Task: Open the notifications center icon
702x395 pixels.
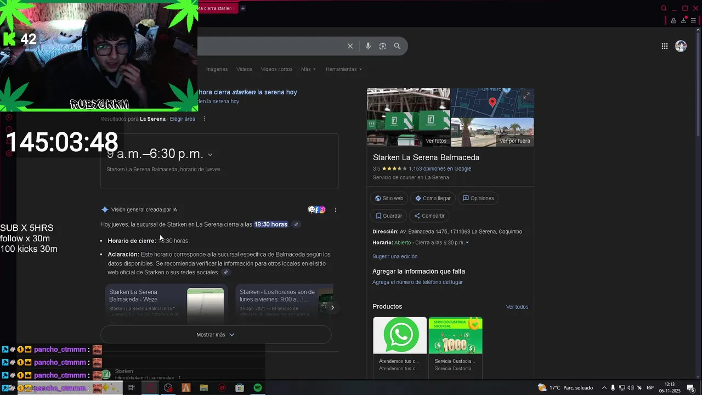Action: point(690,388)
